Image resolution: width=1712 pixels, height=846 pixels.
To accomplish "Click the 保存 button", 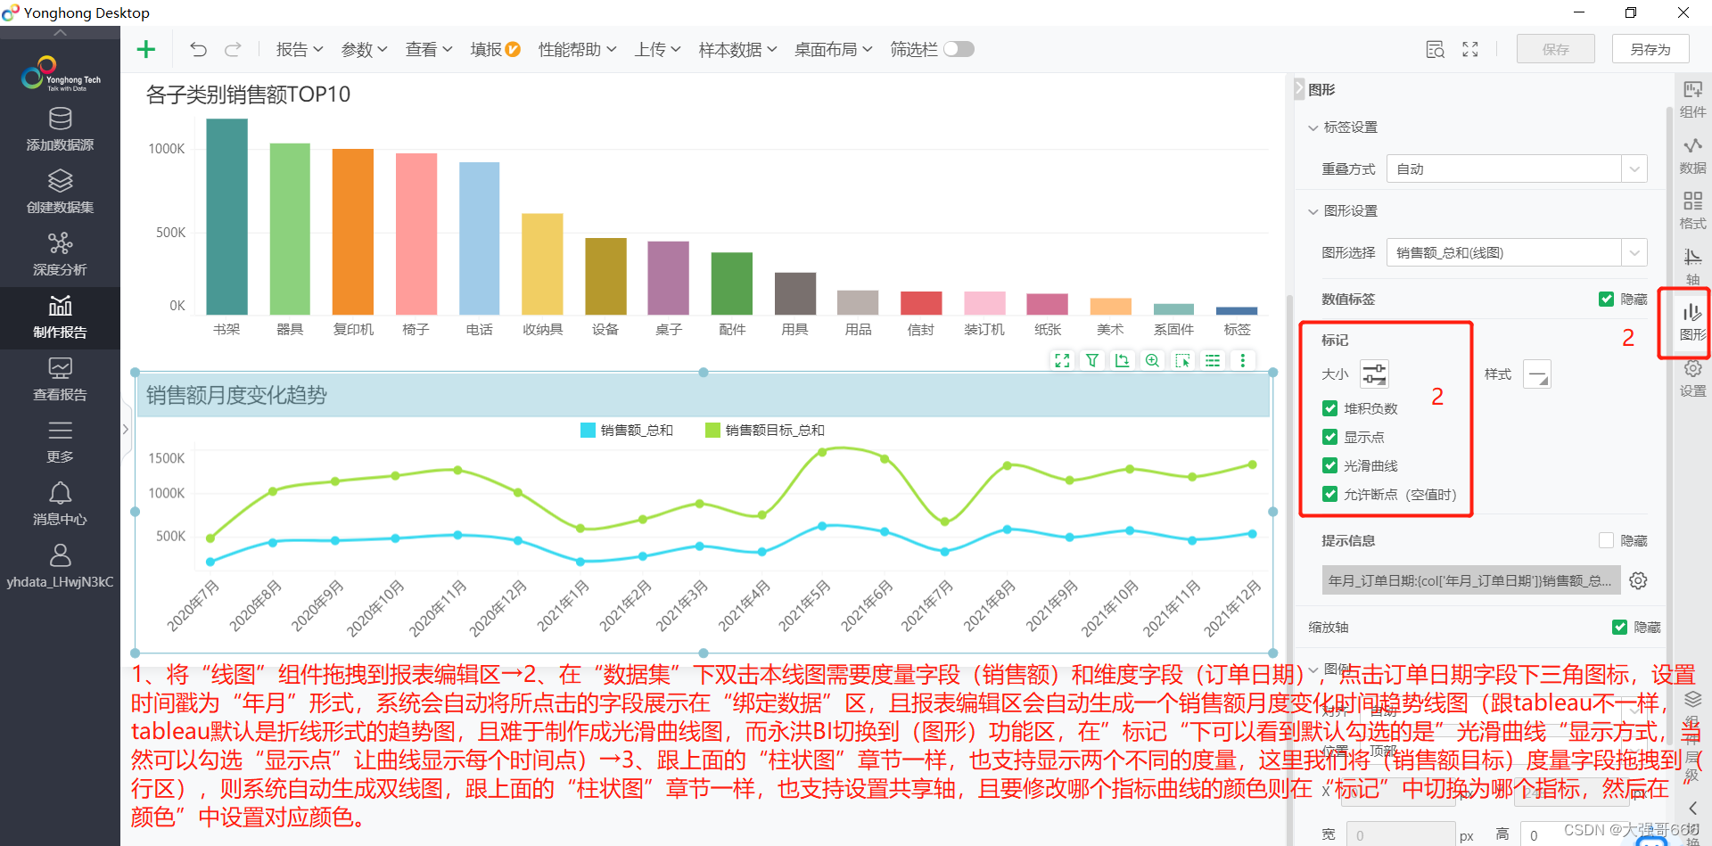I will coord(1555,49).
